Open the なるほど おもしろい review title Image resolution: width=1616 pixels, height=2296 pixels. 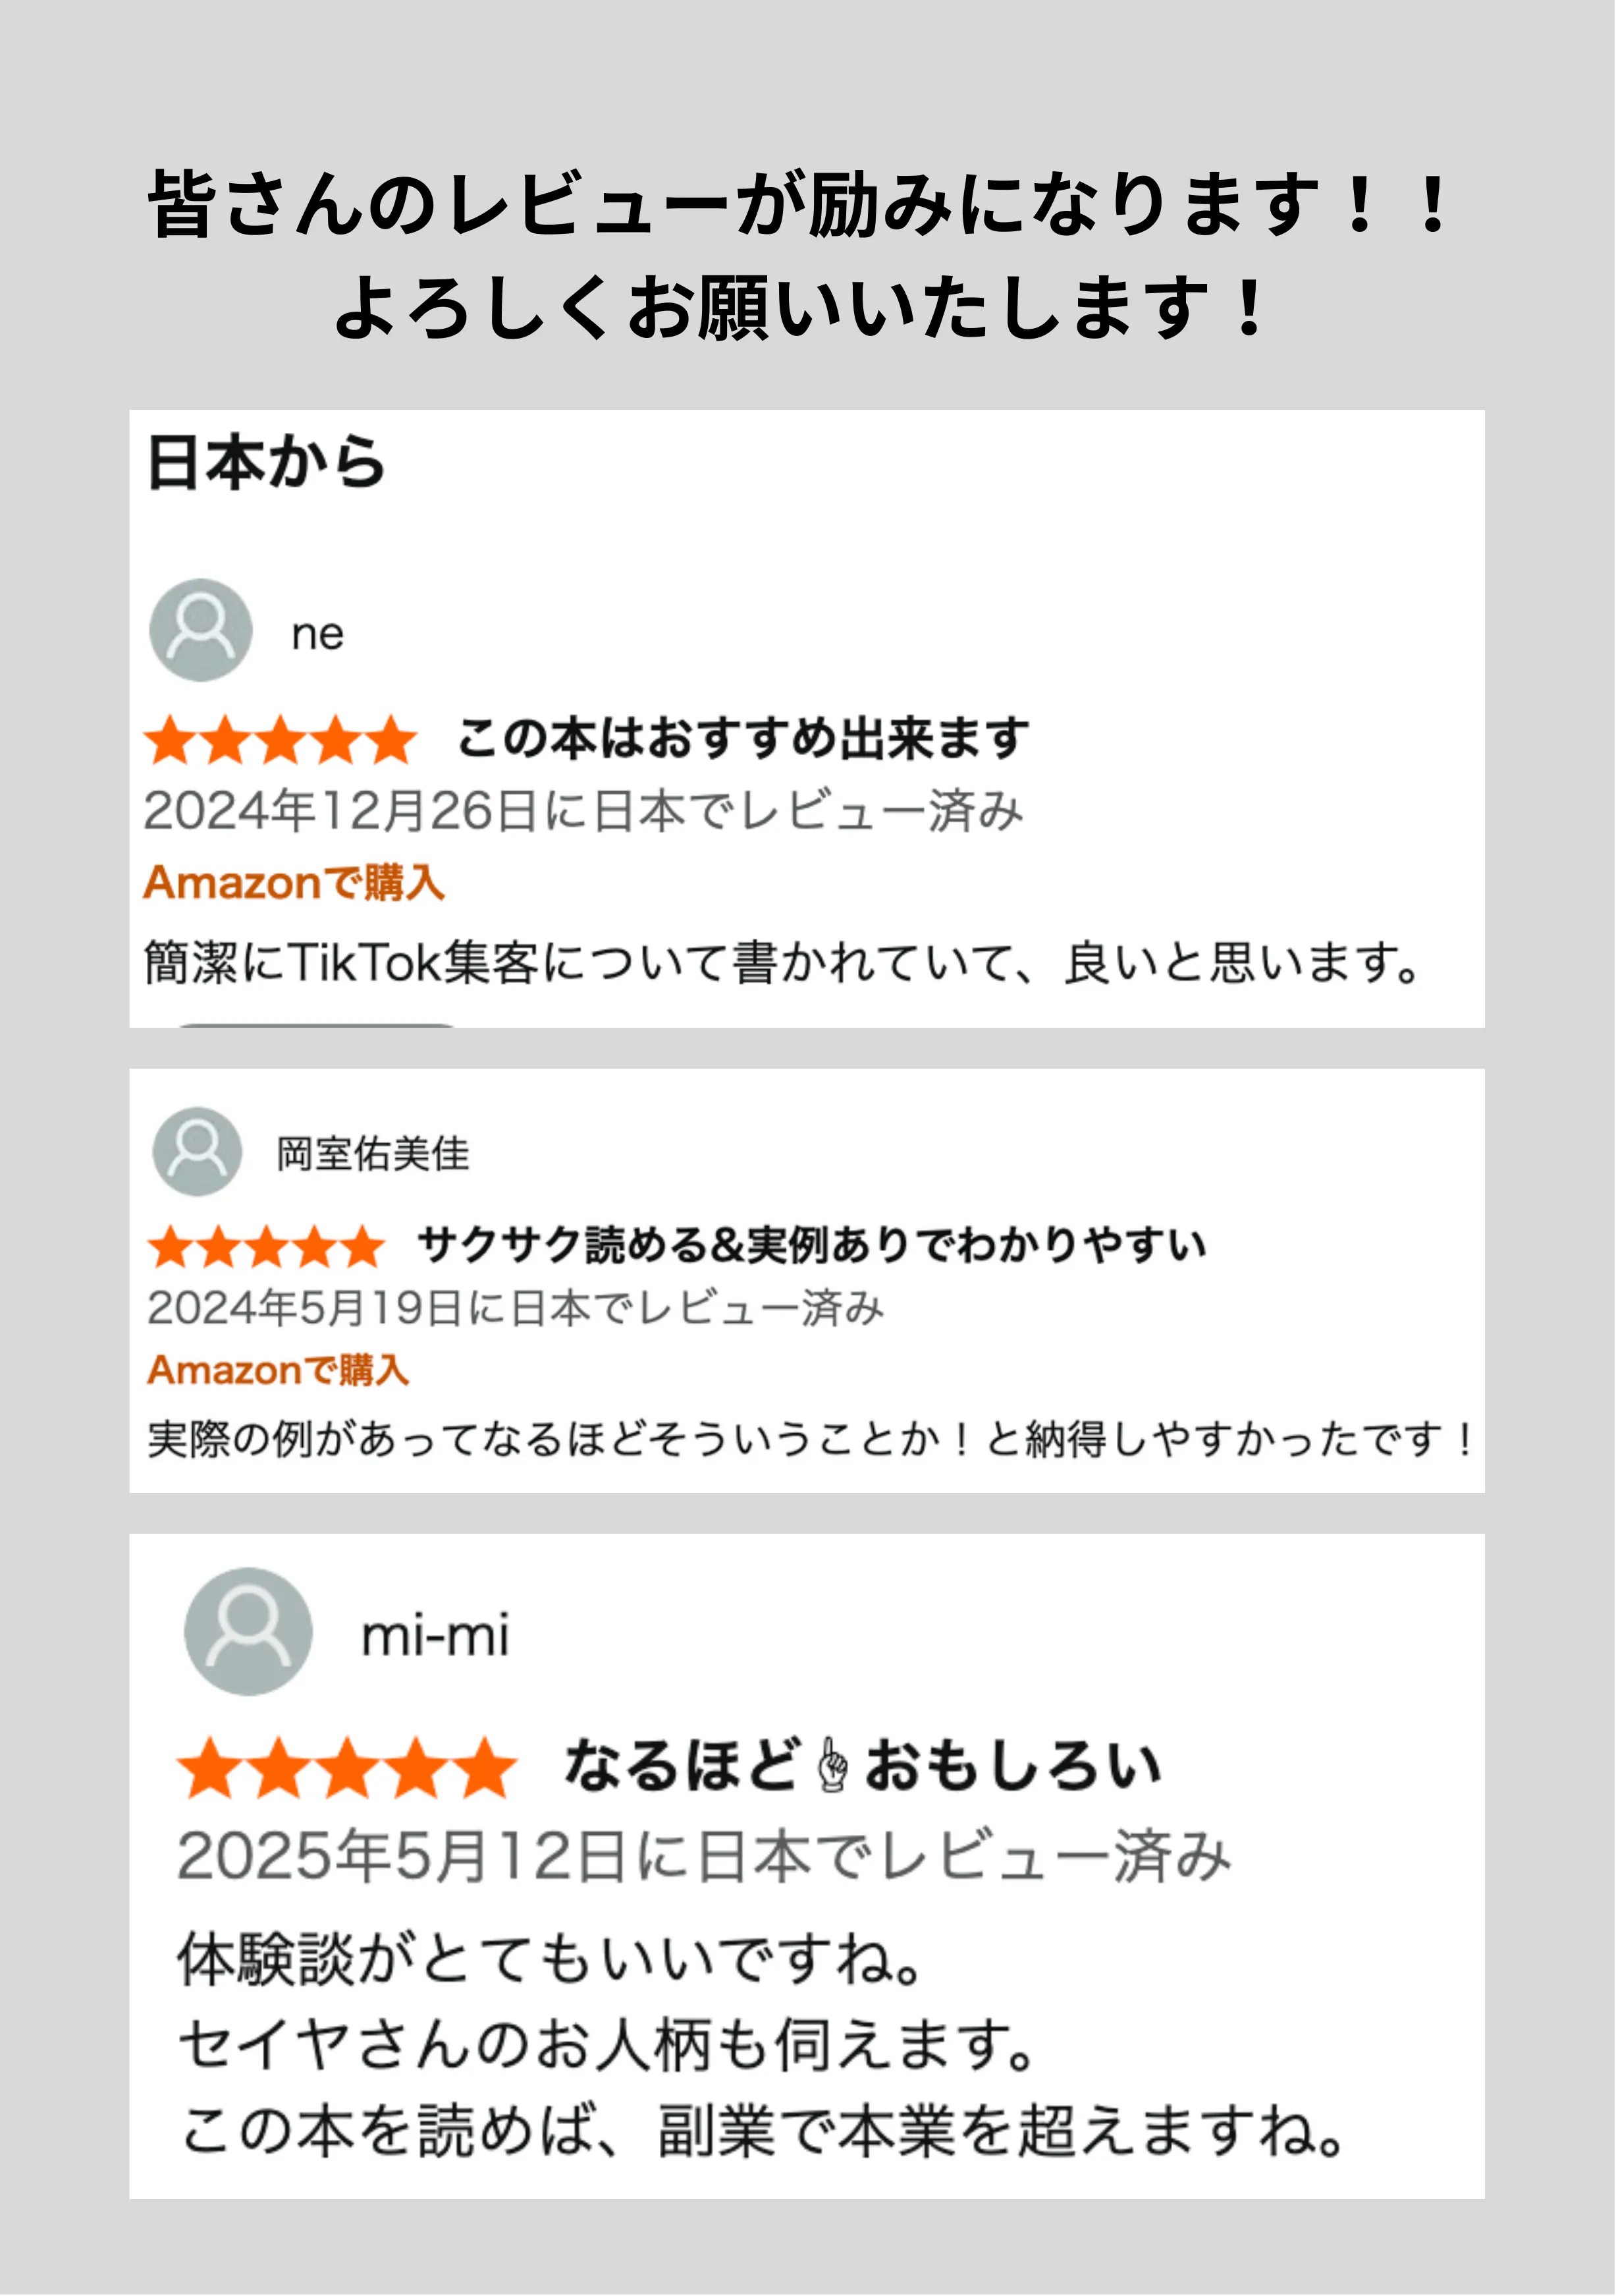(x=861, y=1766)
